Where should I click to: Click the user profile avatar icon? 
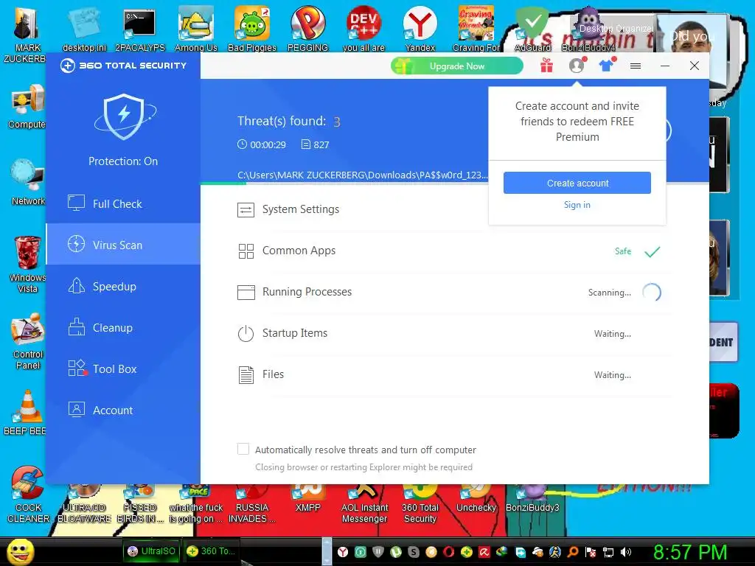(x=577, y=66)
